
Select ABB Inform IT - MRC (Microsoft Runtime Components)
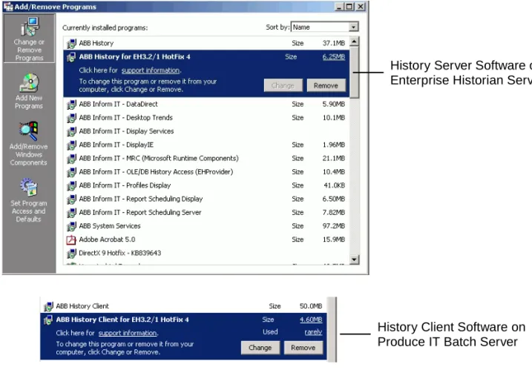click(x=206, y=159)
